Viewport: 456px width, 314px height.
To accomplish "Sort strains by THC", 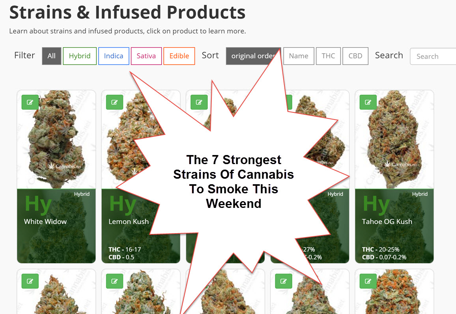I will pyautogui.click(x=328, y=56).
